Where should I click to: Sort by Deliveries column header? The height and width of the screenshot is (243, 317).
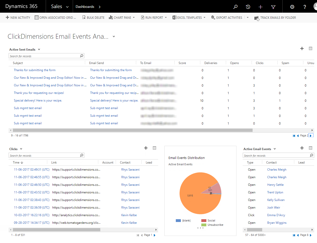coord(211,63)
